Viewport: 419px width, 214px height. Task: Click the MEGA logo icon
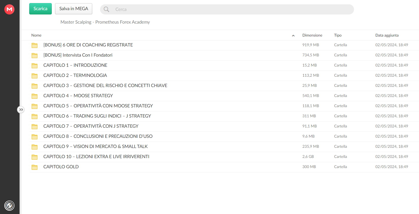[9, 9]
